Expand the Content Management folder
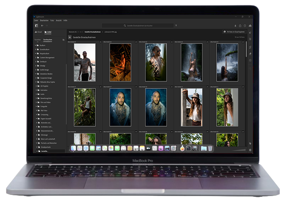This screenshot has width=284, height=204. [x=36, y=58]
